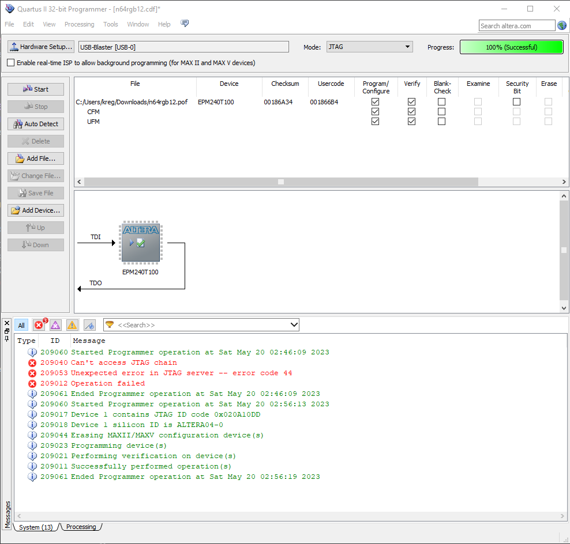
Task: Toggle Verify for UFM row
Action: tap(411, 121)
